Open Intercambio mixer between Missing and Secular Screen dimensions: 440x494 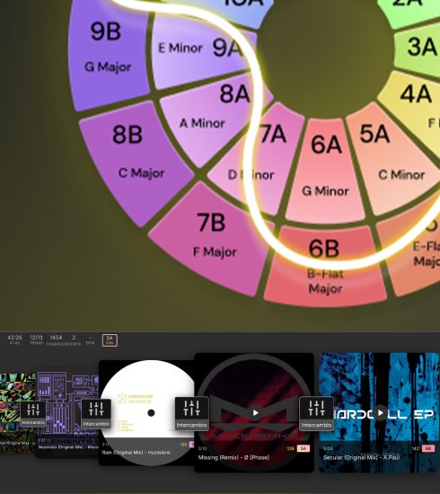point(316,413)
